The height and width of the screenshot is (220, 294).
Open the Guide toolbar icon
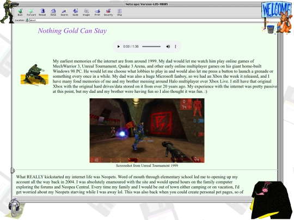pos(75,12)
